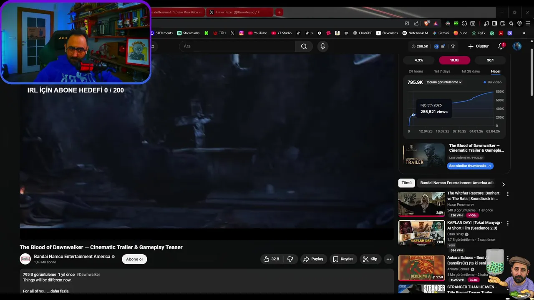The image size is (534, 300).
Task: Open the KAPLAN DAYI video thumbnail
Action: coord(421,233)
